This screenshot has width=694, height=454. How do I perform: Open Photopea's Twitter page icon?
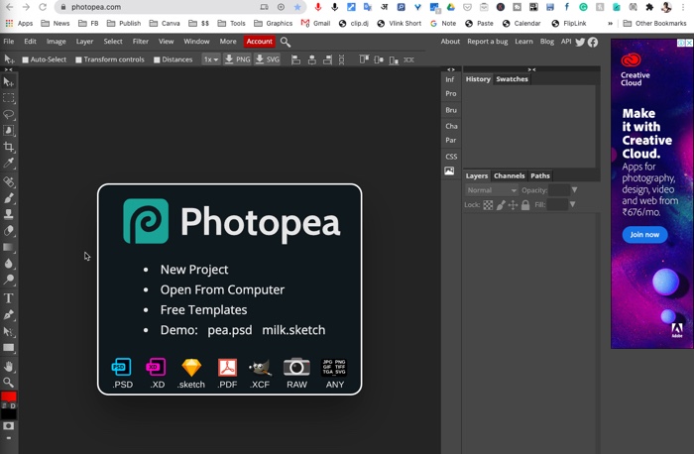[580, 42]
